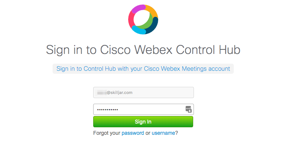Click the Cisco Webex colorful ring logo
Image resolution: width=292 pixels, height=155 pixels.
tap(143, 19)
